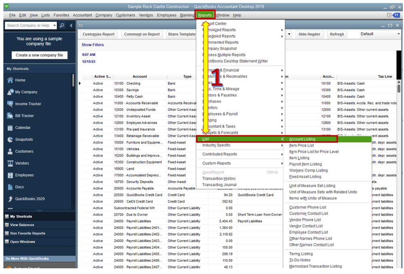This screenshot has width=404, height=274.
Task: Open the reminders clock icon
Action: coord(389,15)
